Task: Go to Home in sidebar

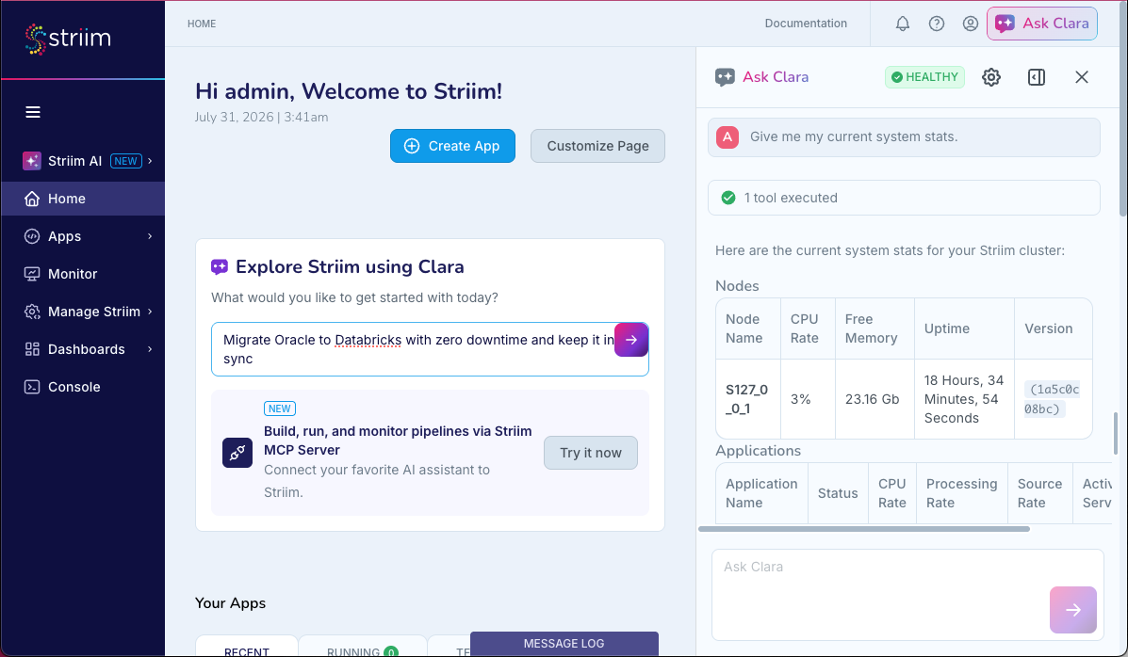Action: (x=83, y=199)
